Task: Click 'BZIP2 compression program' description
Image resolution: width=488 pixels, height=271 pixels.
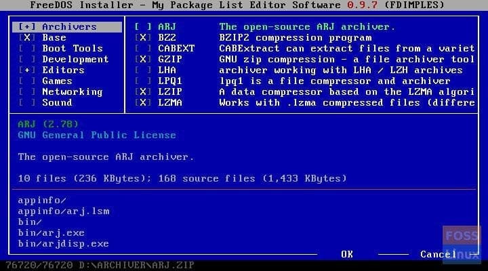Action: [296, 38]
